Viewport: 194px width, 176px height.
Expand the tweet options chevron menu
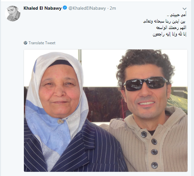[184, 9]
